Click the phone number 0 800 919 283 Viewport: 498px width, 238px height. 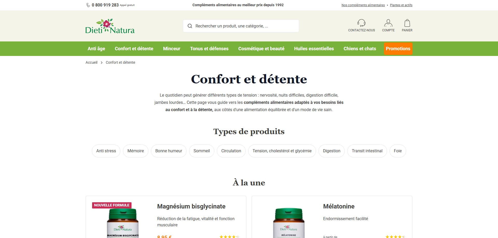coord(105,5)
